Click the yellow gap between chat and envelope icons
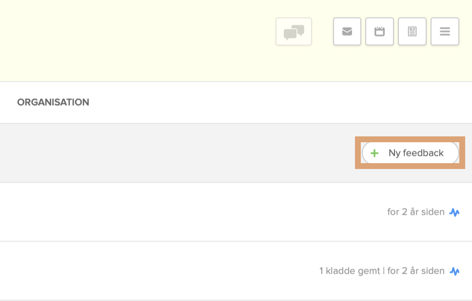Image resolution: width=472 pixels, height=301 pixels. coord(322,32)
